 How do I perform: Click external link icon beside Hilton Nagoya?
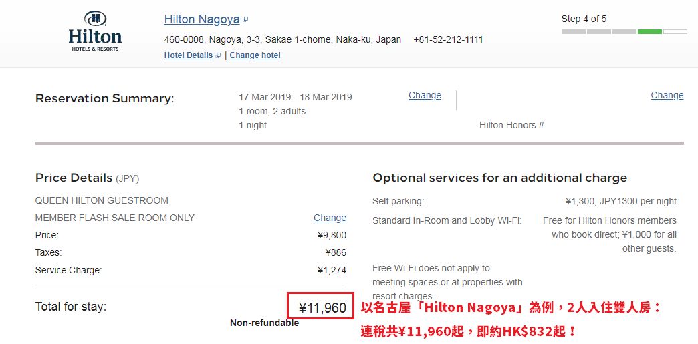(x=245, y=20)
